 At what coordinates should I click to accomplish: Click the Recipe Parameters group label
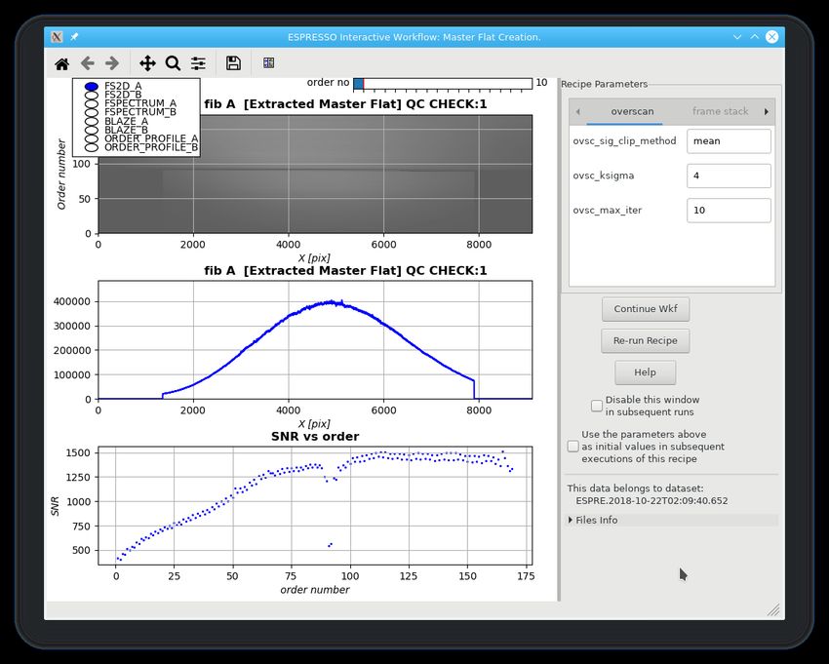[x=605, y=84]
